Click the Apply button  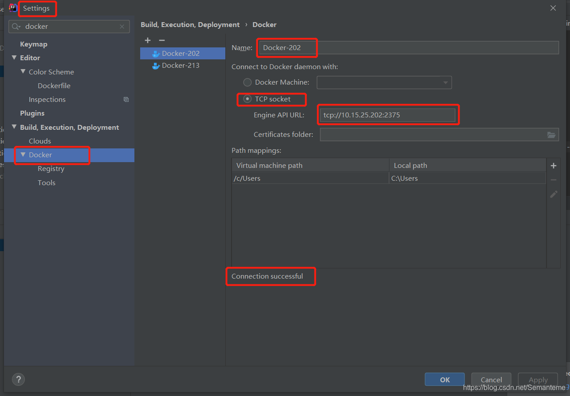coord(538,380)
